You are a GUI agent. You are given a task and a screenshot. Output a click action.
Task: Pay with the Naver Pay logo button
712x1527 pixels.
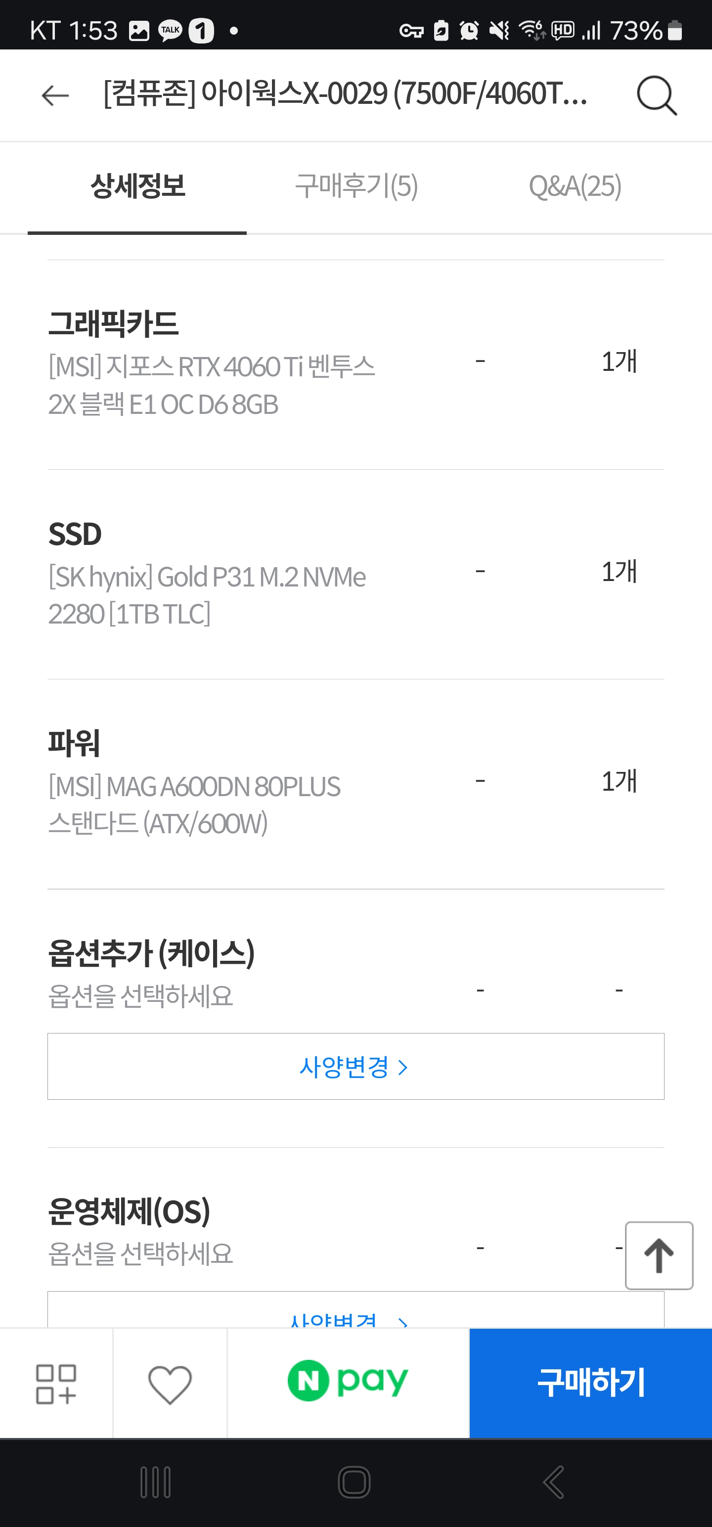click(348, 1381)
